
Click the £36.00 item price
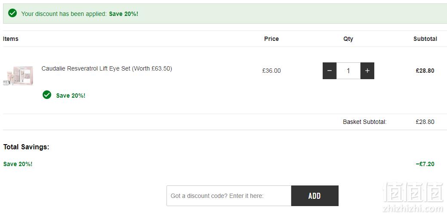tap(271, 71)
